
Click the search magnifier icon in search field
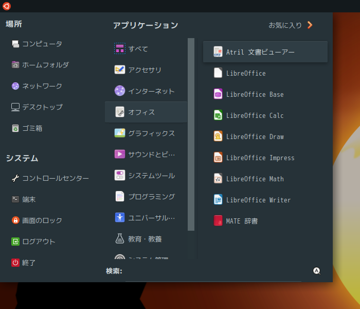(317, 271)
